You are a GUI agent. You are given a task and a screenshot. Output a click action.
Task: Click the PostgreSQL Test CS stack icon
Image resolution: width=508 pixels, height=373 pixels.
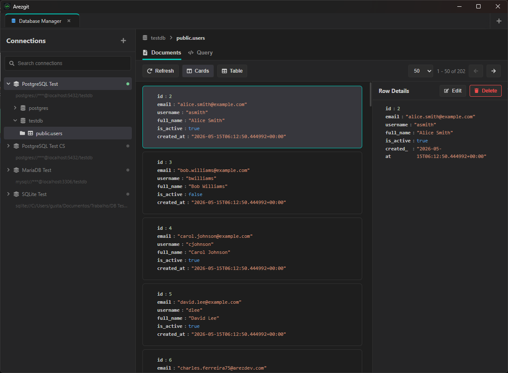pyautogui.click(x=16, y=146)
